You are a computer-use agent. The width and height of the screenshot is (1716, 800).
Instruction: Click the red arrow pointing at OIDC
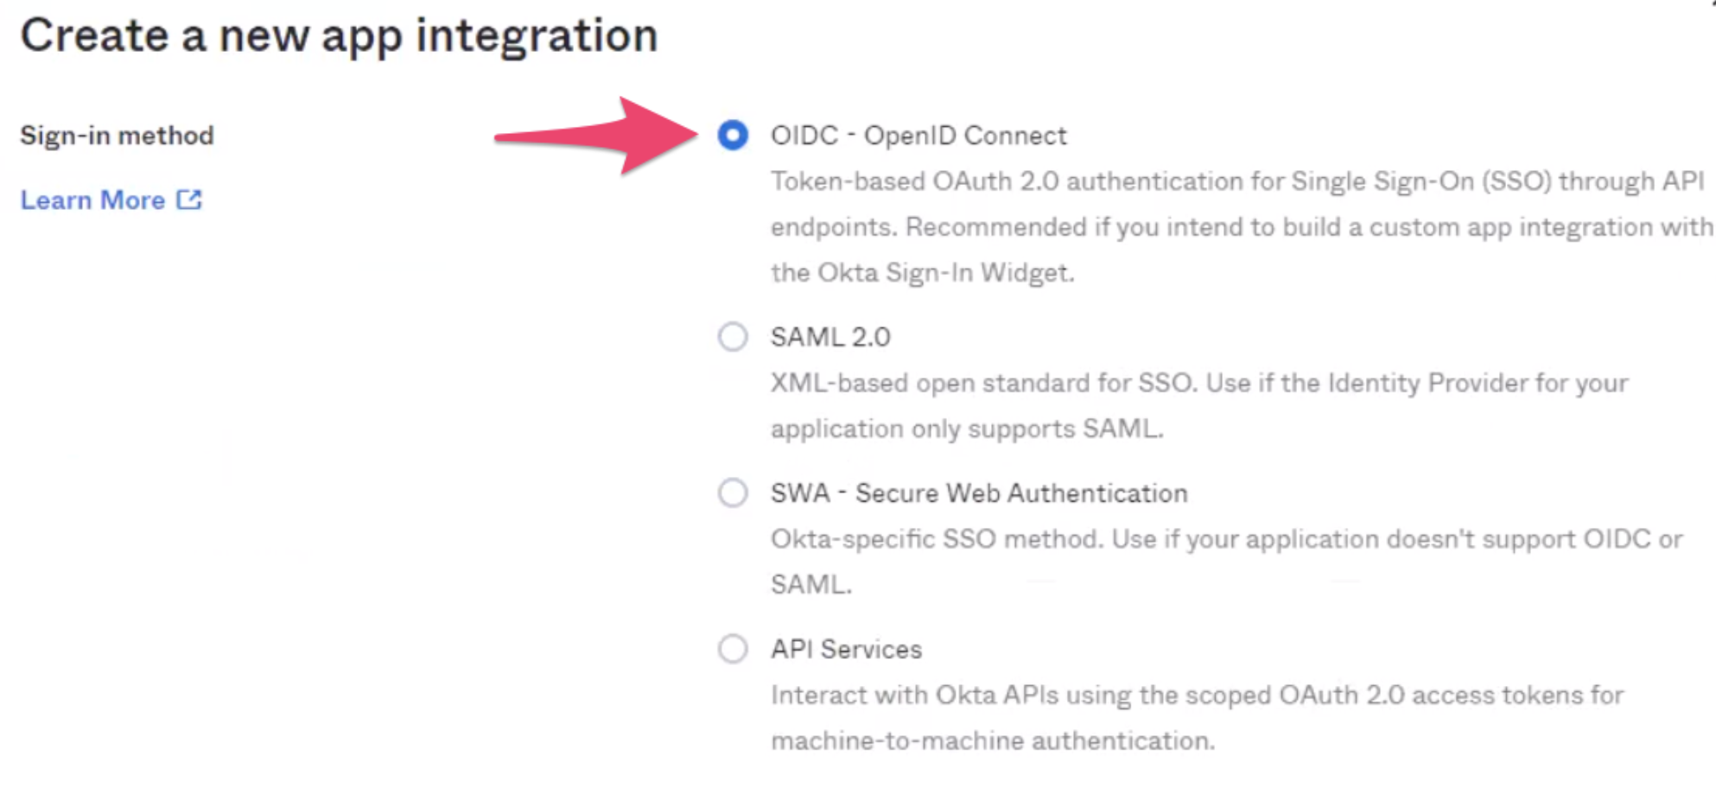(605, 136)
